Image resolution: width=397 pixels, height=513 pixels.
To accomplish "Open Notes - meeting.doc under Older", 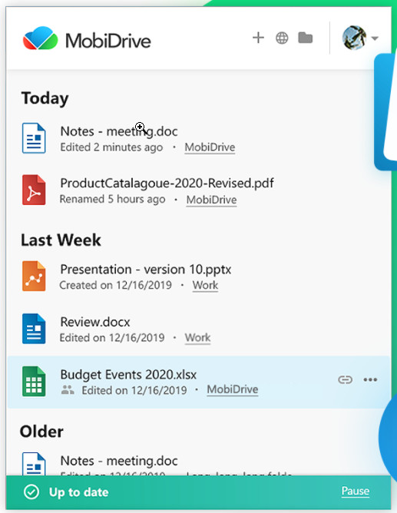I will click(119, 461).
